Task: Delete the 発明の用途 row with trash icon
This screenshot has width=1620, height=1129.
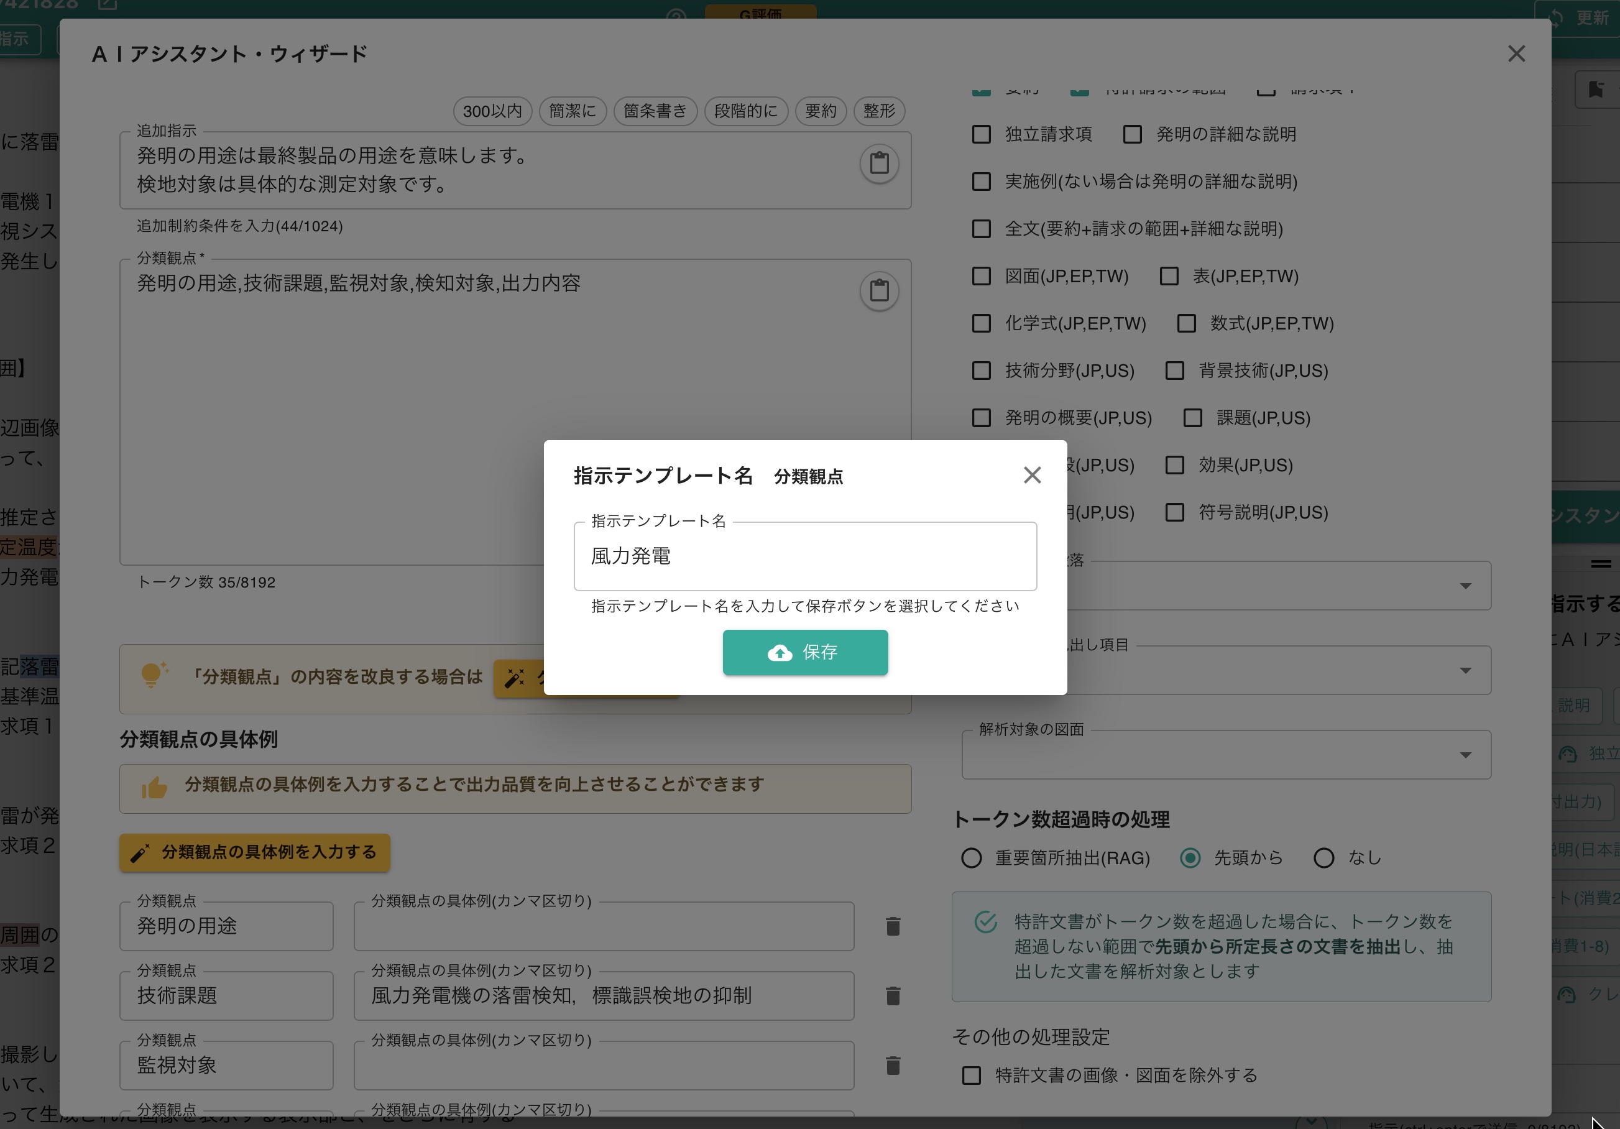Action: [x=893, y=926]
